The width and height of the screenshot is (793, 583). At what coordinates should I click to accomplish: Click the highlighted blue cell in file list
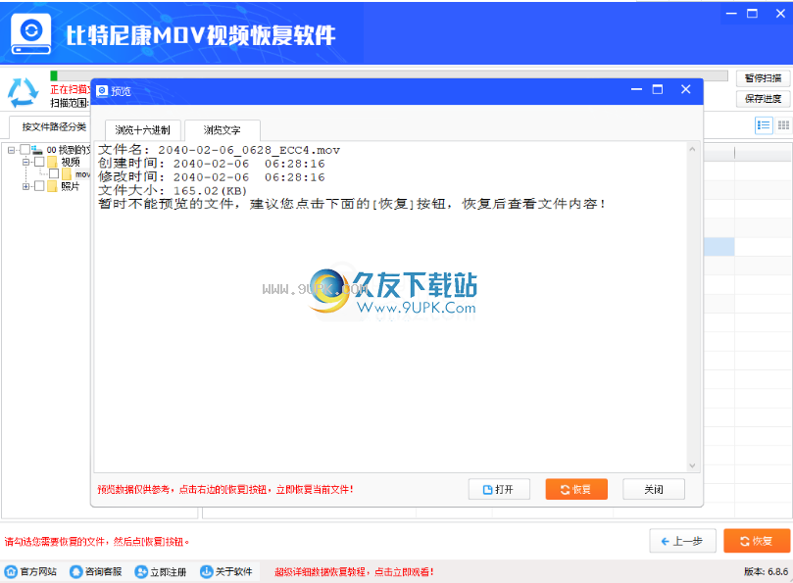(x=719, y=247)
